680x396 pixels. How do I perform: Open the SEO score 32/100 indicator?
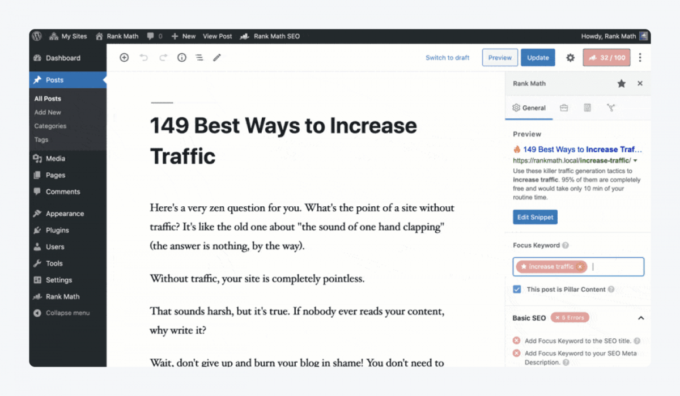click(606, 57)
